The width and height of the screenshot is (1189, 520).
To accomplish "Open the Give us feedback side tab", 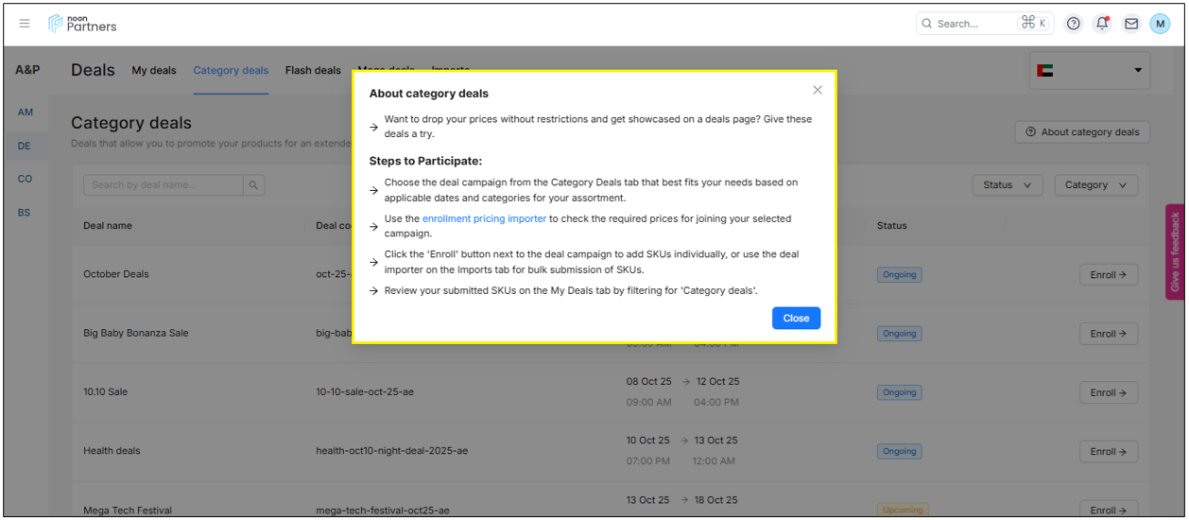I will point(1175,251).
